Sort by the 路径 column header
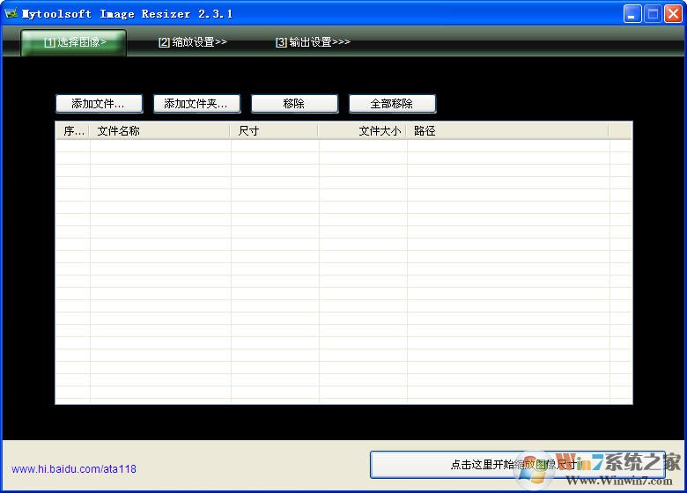The width and height of the screenshot is (687, 493). point(508,131)
